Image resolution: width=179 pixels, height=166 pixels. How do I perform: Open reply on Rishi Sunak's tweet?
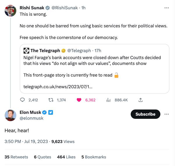tap(22, 100)
